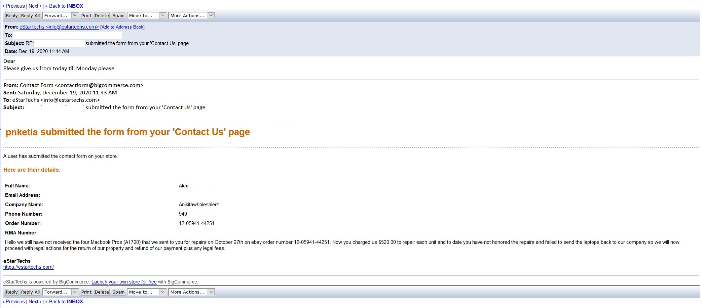This screenshot has height=308, width=702.
Task: Click Add to Address Book link
Action: point(122,27)
